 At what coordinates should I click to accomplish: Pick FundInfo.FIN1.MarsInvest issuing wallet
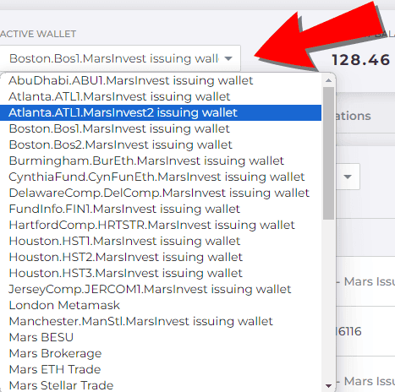pyautogui.click(x=161, y=209)
